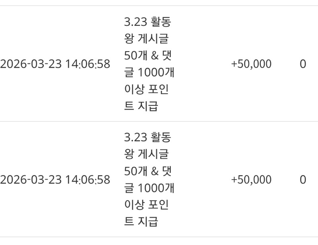Click "3.23 활동" text in the lower entry
318x245 pixels.
point(147,138)
